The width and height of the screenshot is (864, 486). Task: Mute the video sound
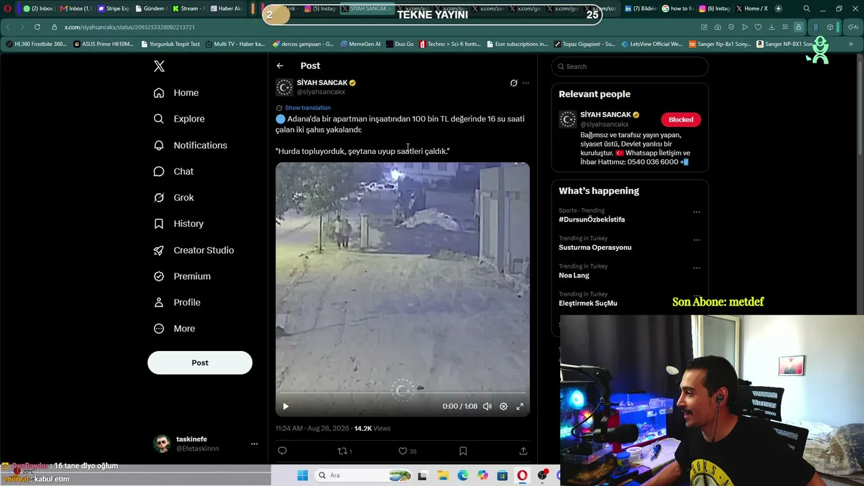click(487, 406)
